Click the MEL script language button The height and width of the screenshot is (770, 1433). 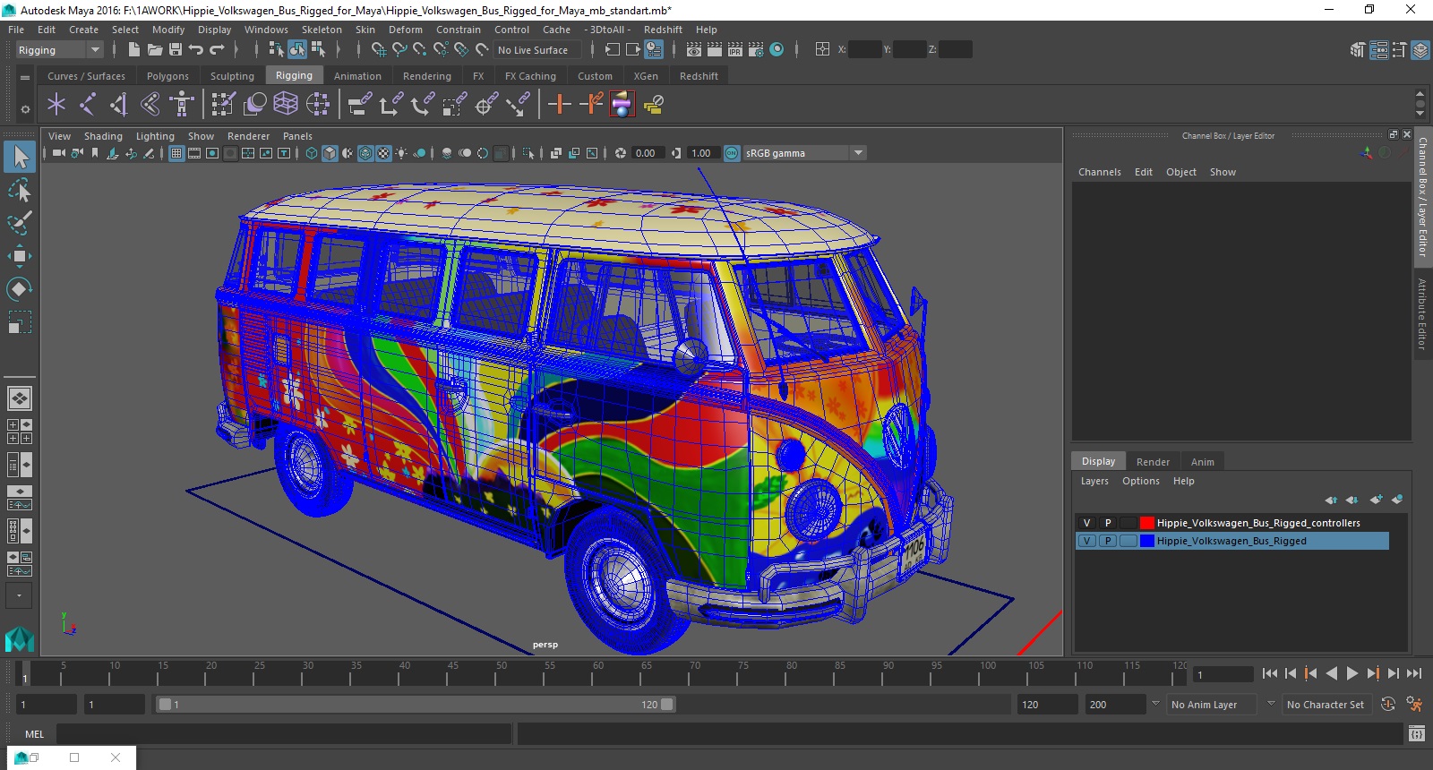pyautogui.click(x=34, y=734)
